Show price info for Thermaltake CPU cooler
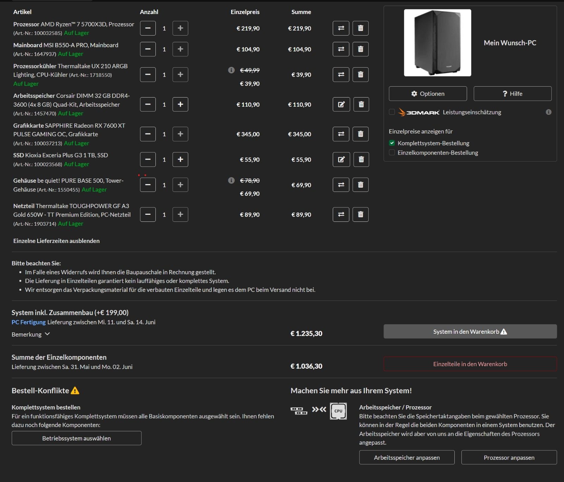This screenshot has height=482, width=564. pos(231,70)
